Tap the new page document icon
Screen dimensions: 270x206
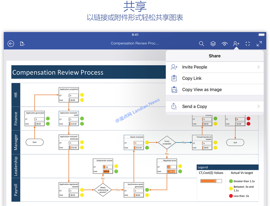click(22, 43)
